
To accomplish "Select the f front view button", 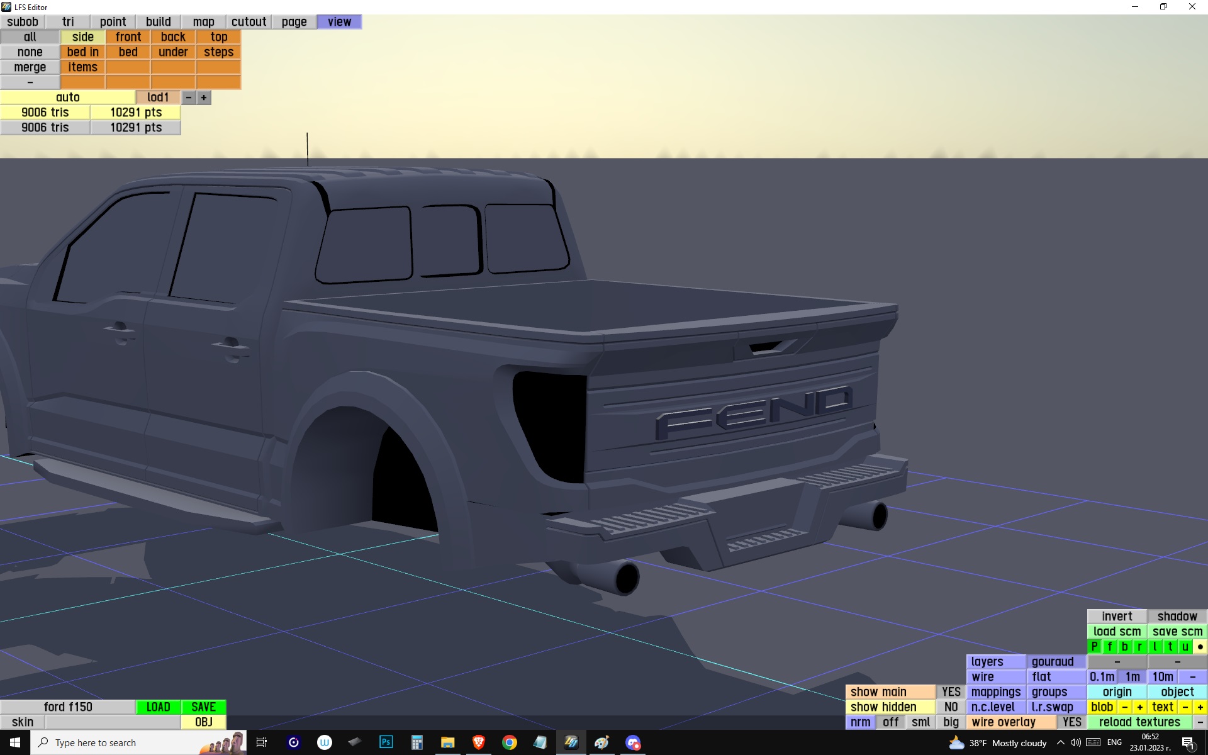I will pyautogui.click(x=1110, y=647).
